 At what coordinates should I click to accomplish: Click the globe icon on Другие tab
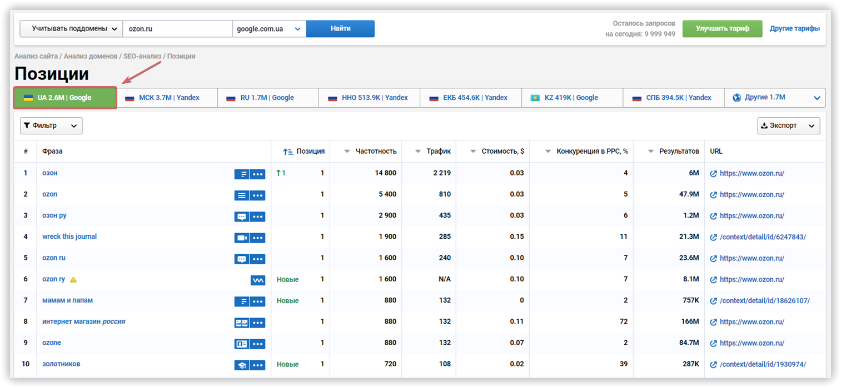coord(737,98)
